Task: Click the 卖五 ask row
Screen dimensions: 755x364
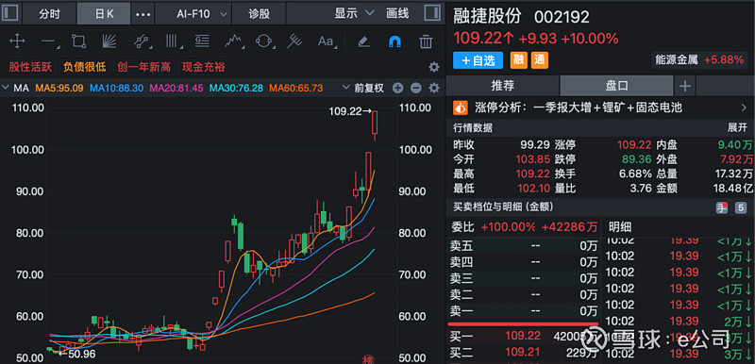Action: 523,247
